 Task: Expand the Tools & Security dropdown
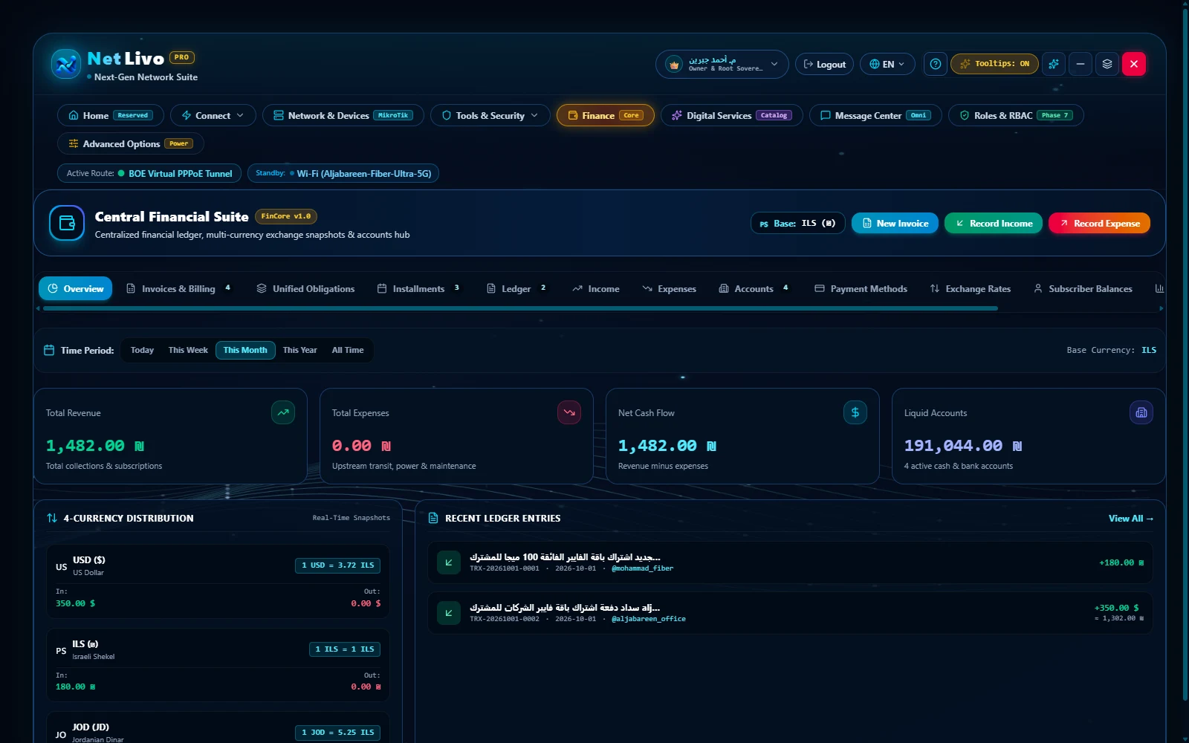coord(490,115)
